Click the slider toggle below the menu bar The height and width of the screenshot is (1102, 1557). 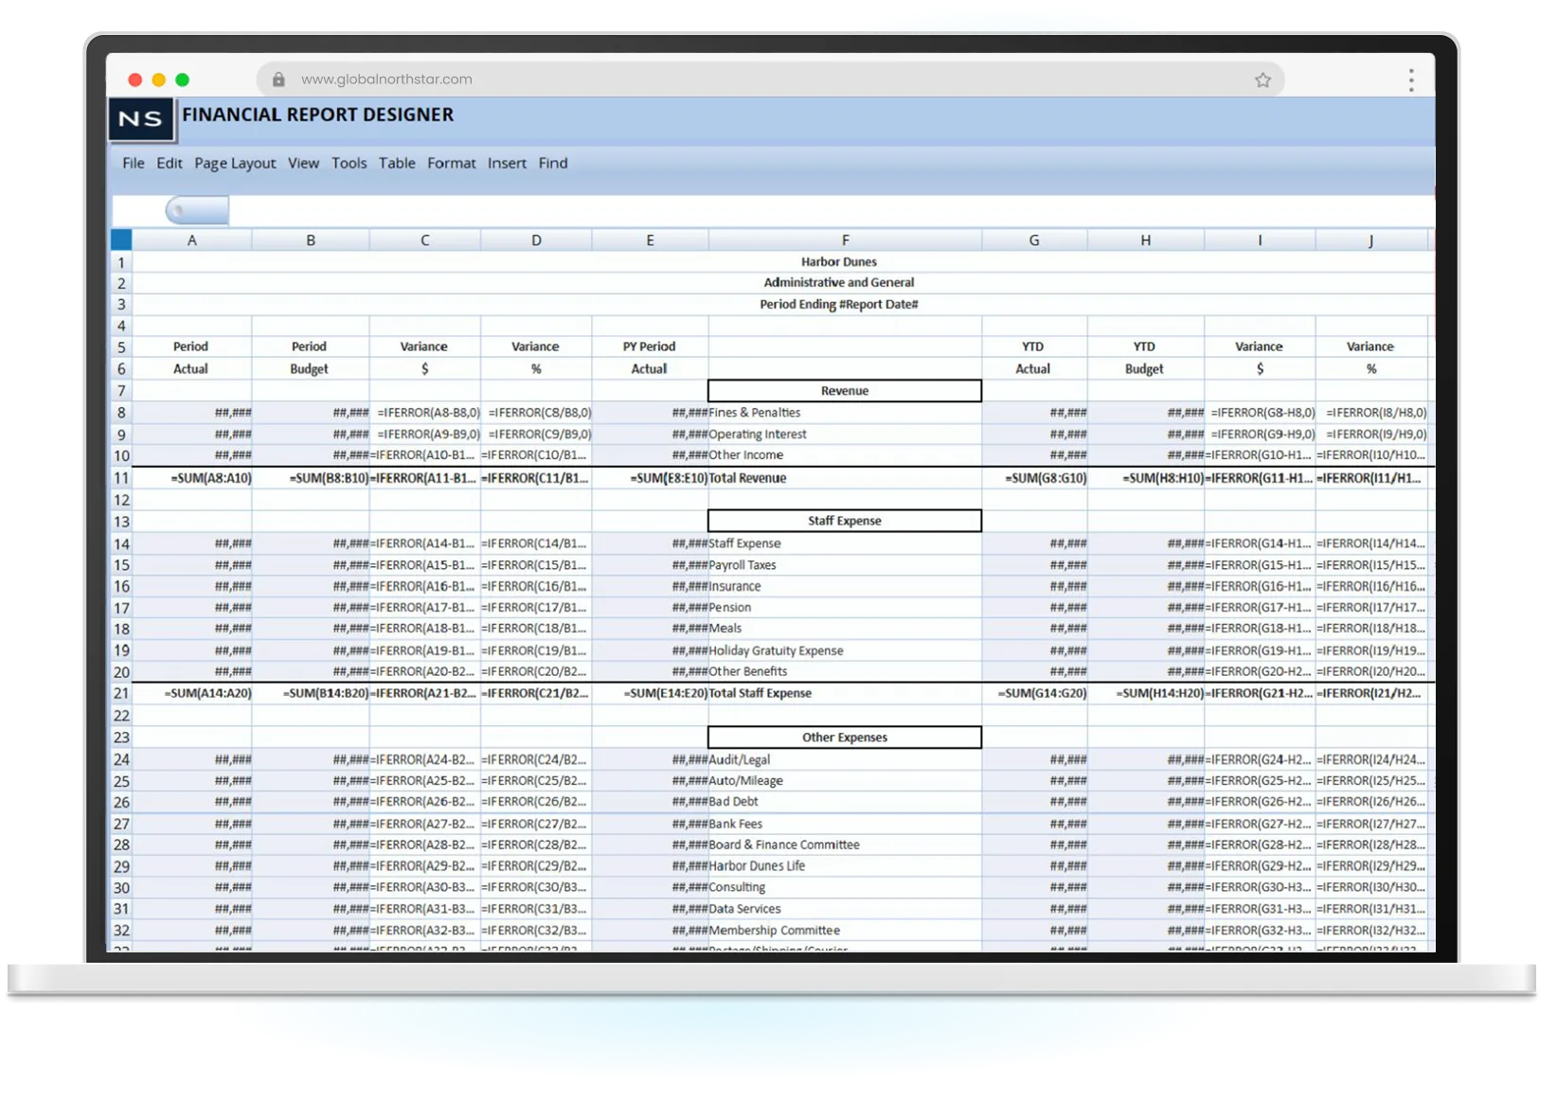[197, 209]
